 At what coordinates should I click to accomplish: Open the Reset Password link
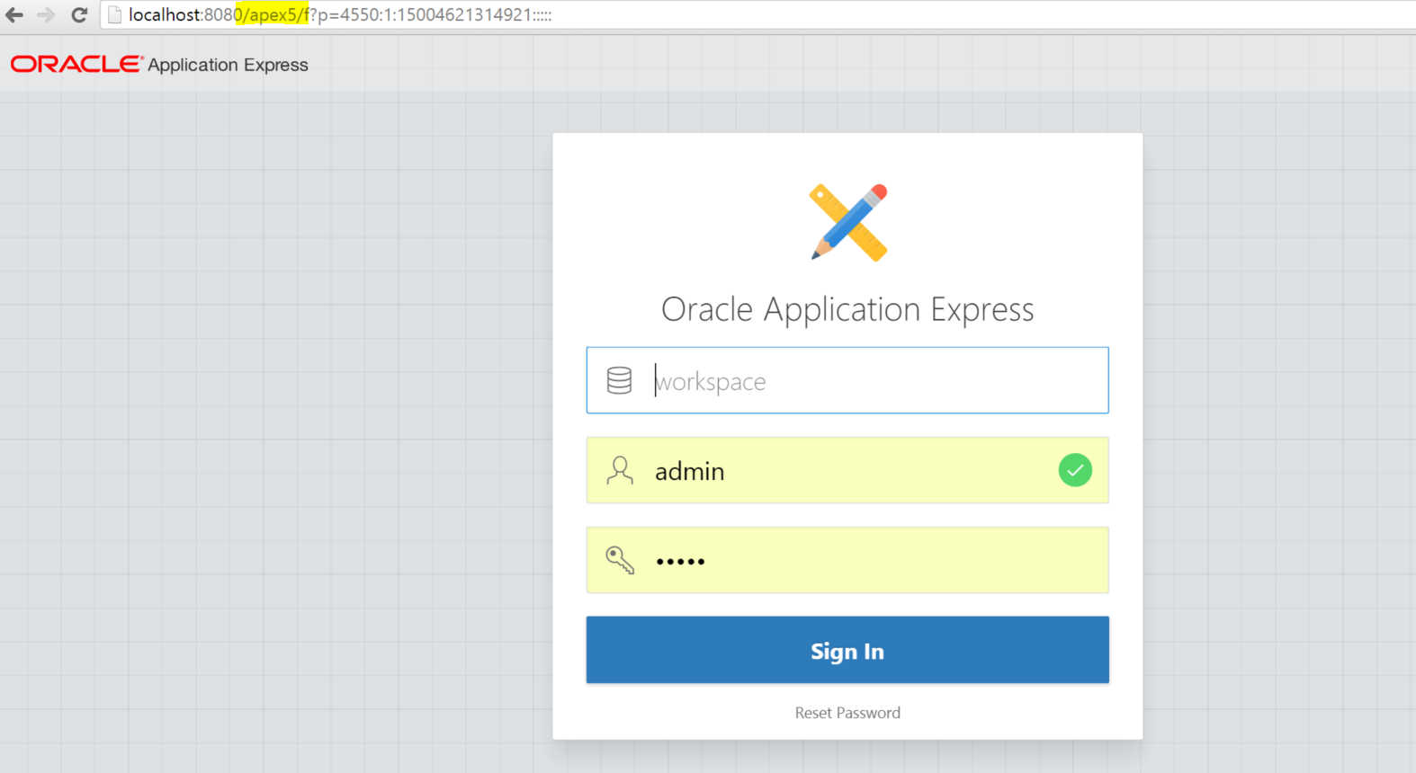coord(847,713)
